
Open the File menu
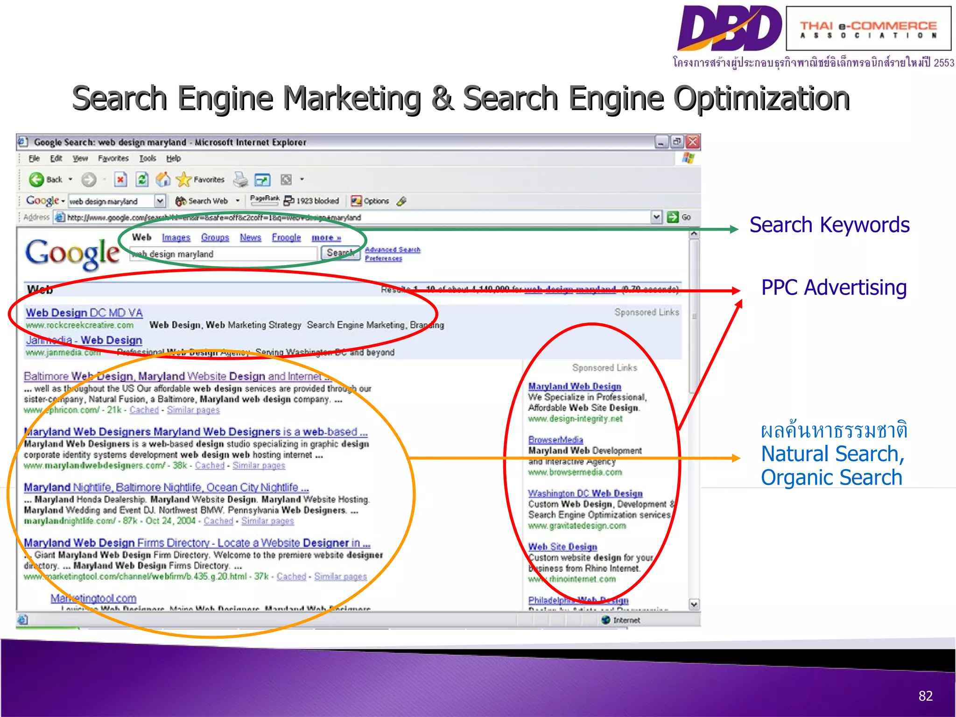pyautogui.click(x=34, y=158)
